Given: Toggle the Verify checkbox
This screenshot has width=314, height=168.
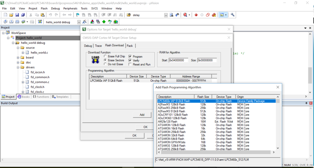Looking at the screenshot, I should [130, 61].
